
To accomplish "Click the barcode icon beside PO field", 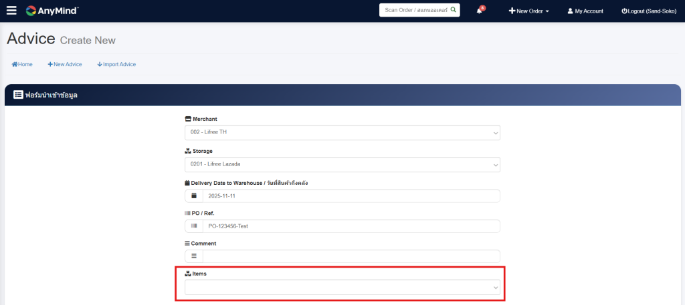I will 194,226.
